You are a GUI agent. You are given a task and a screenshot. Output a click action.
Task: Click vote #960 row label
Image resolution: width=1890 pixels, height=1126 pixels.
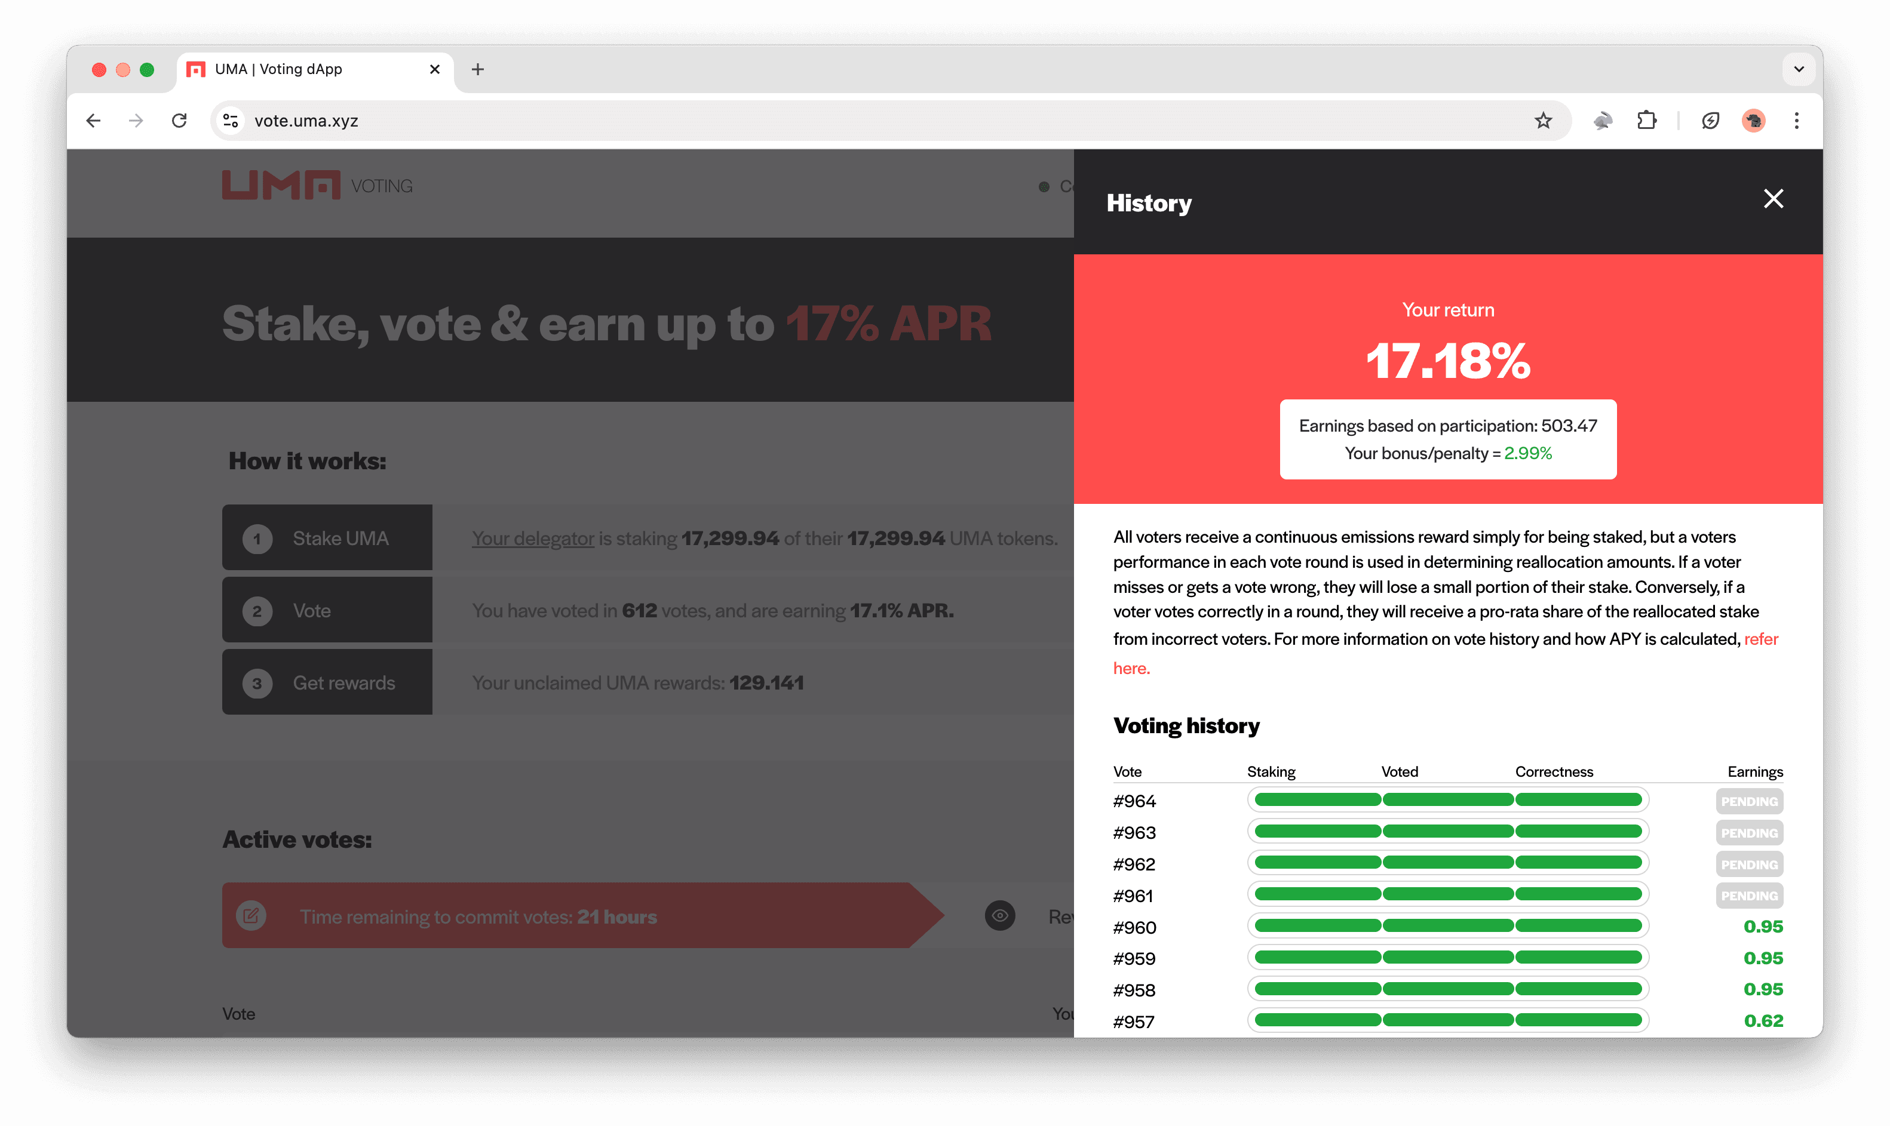[1134, 927]
